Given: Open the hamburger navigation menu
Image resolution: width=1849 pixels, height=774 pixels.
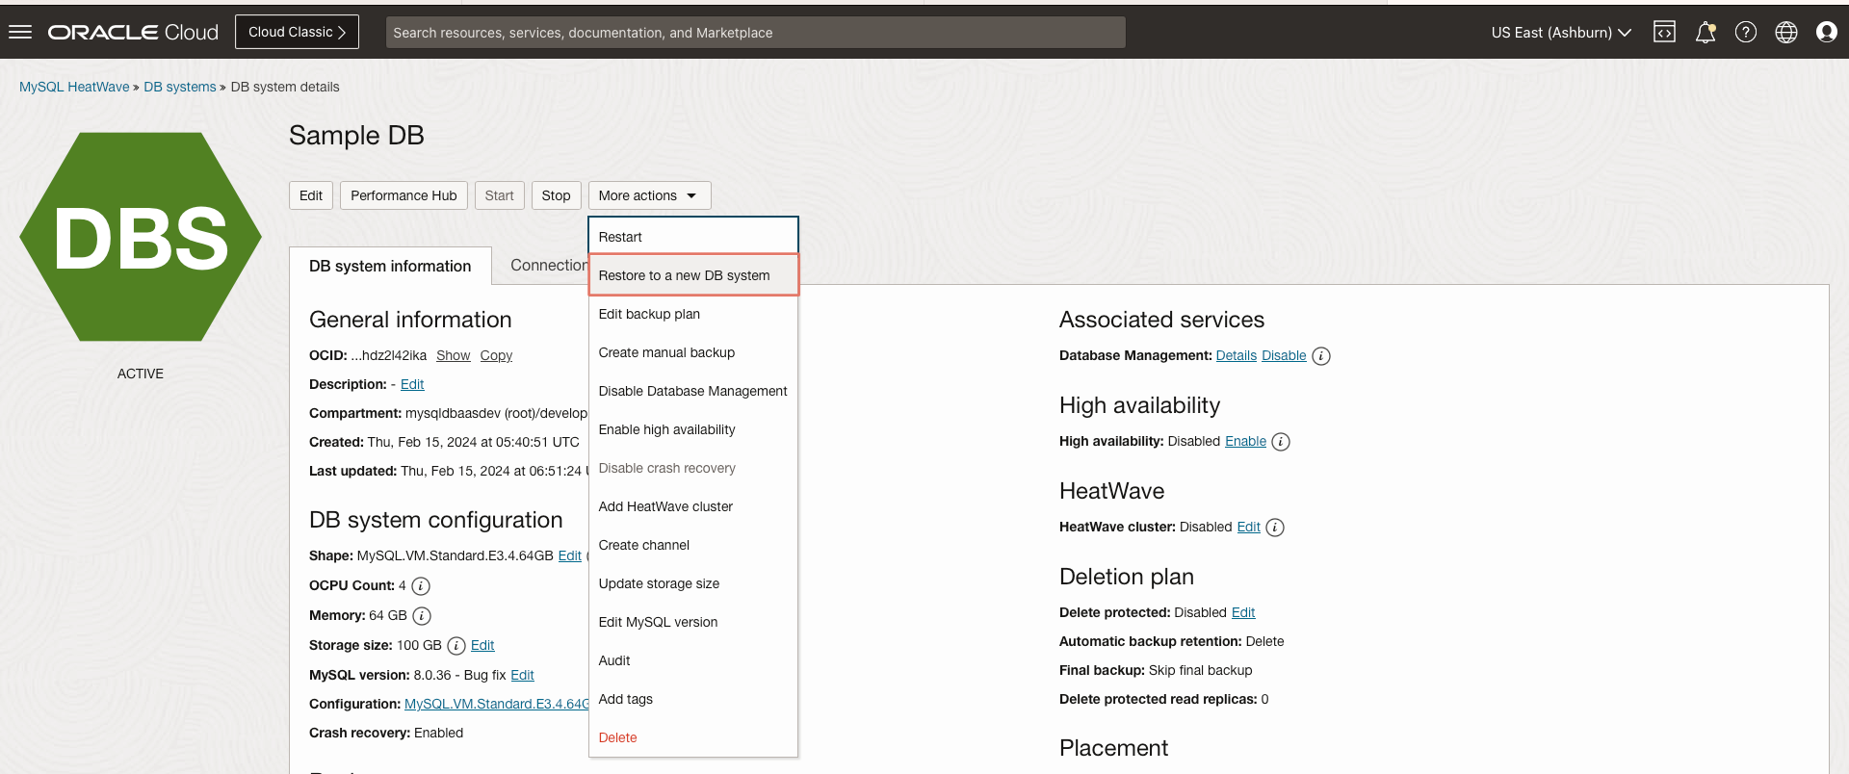Looking at the screenshot, I should pos(20,32).
